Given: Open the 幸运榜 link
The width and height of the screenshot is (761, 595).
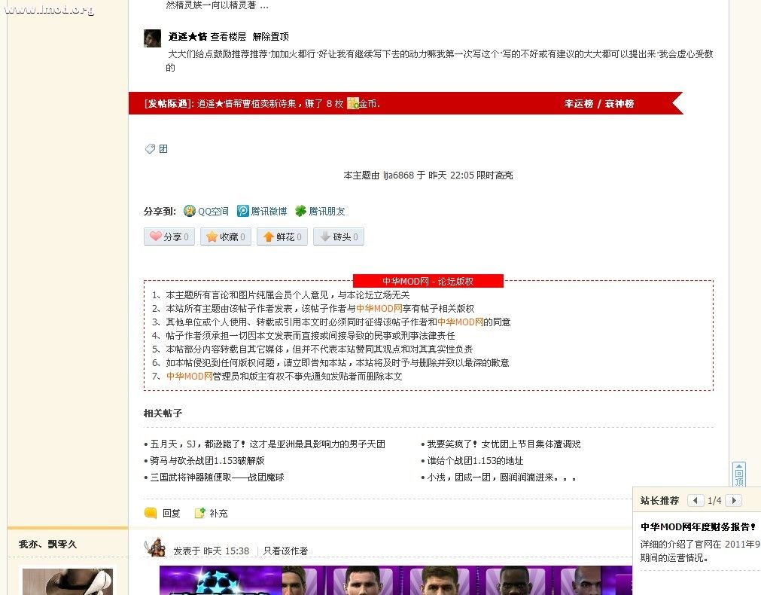Looking at the screenshot, I should (578, 104).
